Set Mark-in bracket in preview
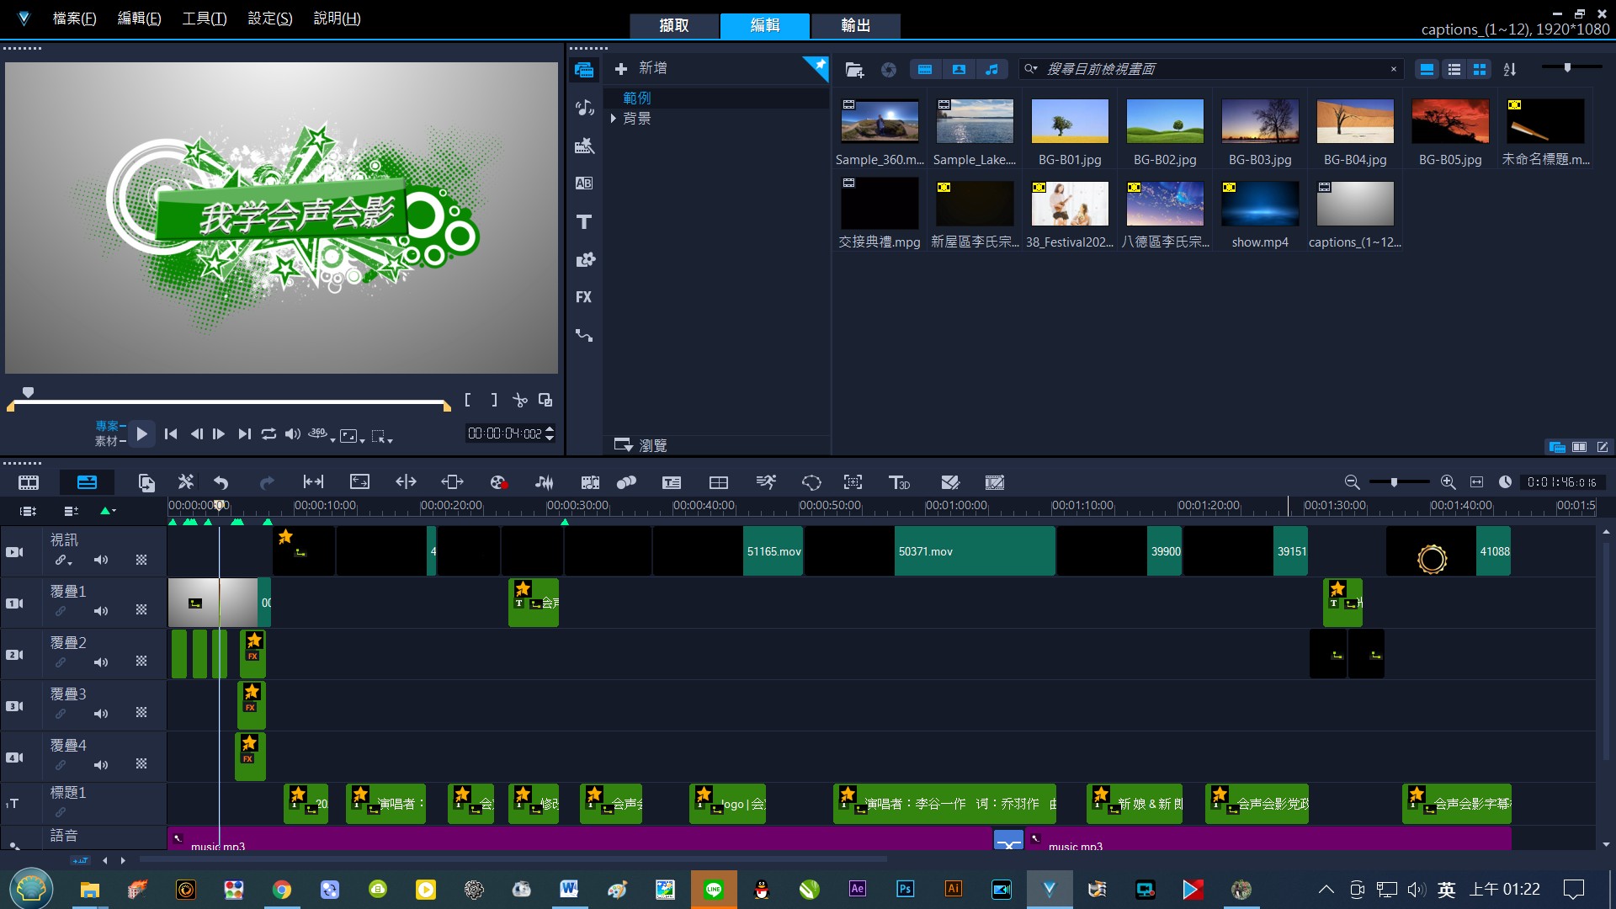 (468, 401)
